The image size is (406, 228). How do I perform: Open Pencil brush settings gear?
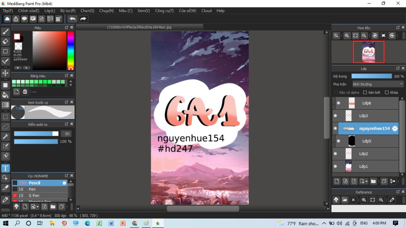(x=64, y=183)
